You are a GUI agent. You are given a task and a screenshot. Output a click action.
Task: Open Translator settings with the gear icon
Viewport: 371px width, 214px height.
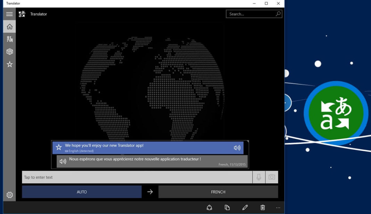click(x=9, y=195)
